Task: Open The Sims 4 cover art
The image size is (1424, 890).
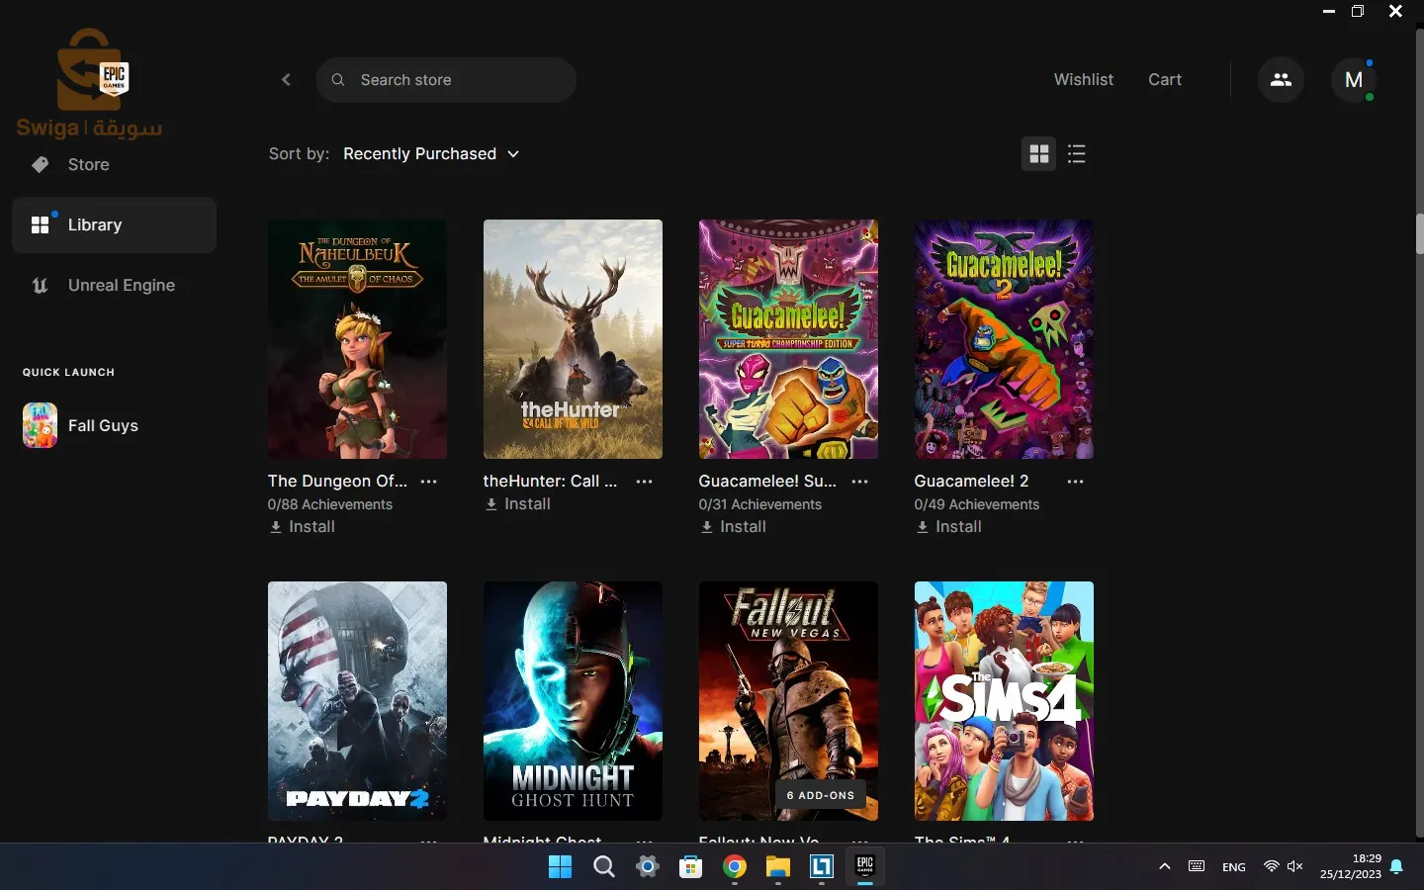Action: [x=1004, y=701]
